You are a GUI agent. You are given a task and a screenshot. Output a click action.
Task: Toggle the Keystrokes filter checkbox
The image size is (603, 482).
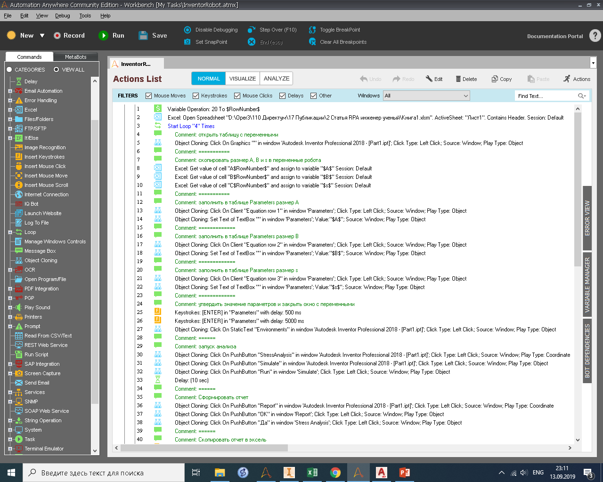point(196,96)
